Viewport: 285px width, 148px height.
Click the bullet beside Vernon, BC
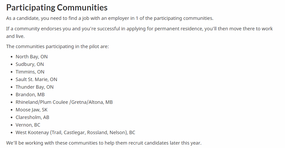click(12, 125)
